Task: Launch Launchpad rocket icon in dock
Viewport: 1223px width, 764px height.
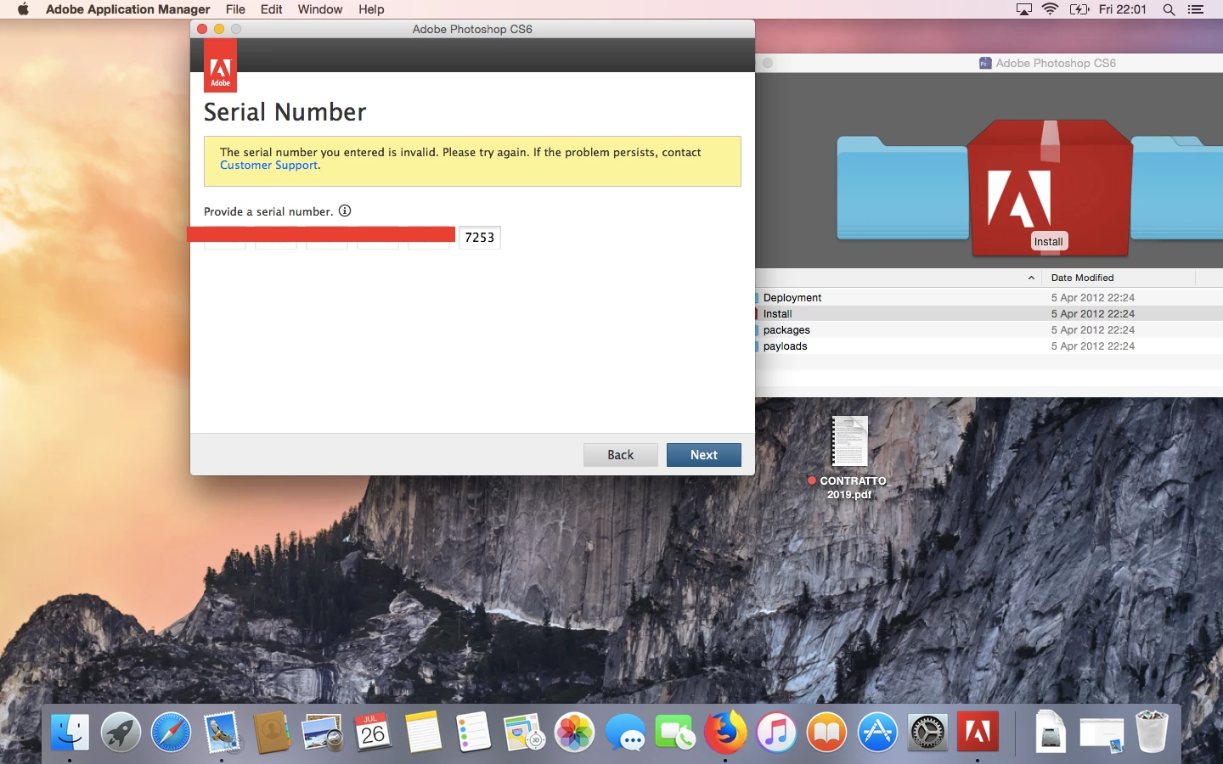Action: 121,732
